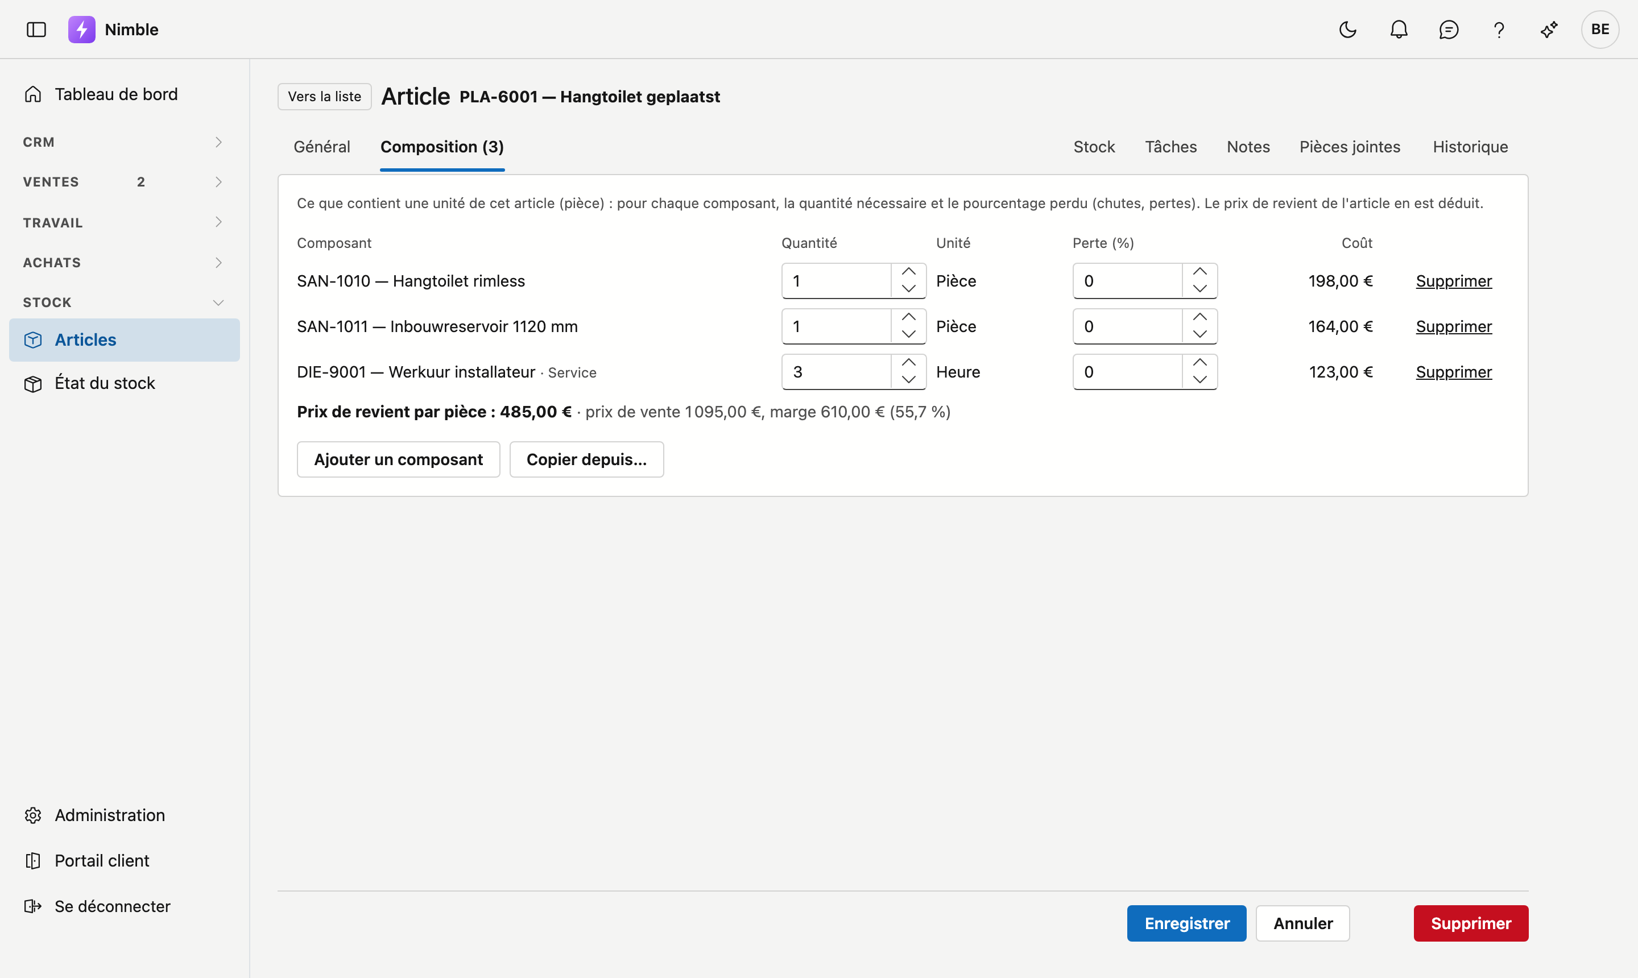The image size is (1638, 978).
Task: Expand the VENTES section
Action: pos(125,182)
